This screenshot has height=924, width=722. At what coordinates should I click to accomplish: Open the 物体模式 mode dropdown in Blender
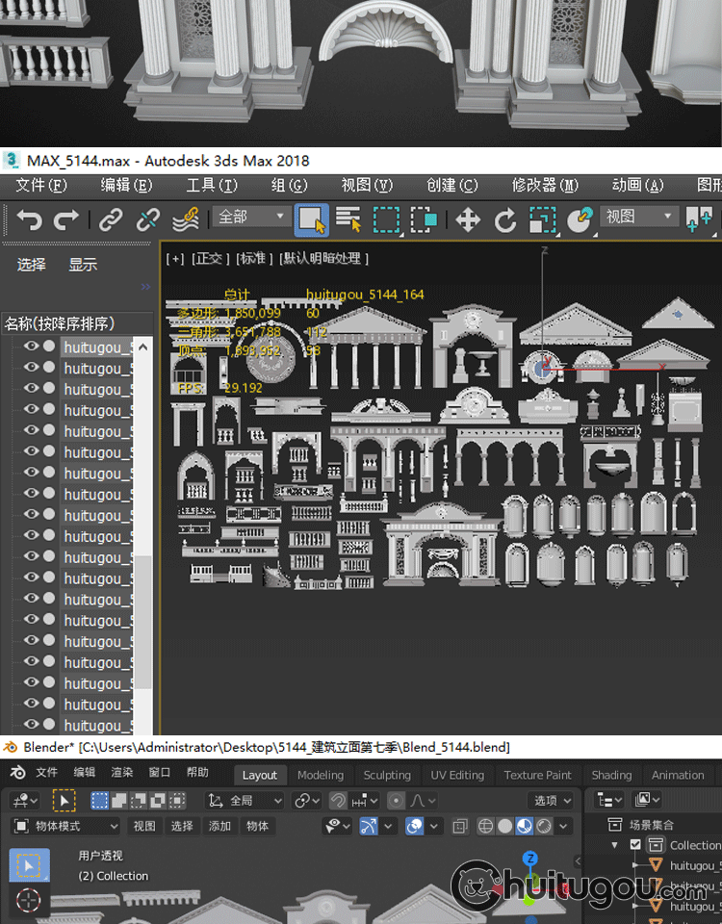tap(65, 826)
